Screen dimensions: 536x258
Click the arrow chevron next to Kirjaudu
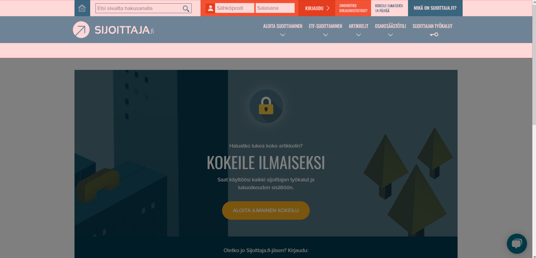point(328,8)
